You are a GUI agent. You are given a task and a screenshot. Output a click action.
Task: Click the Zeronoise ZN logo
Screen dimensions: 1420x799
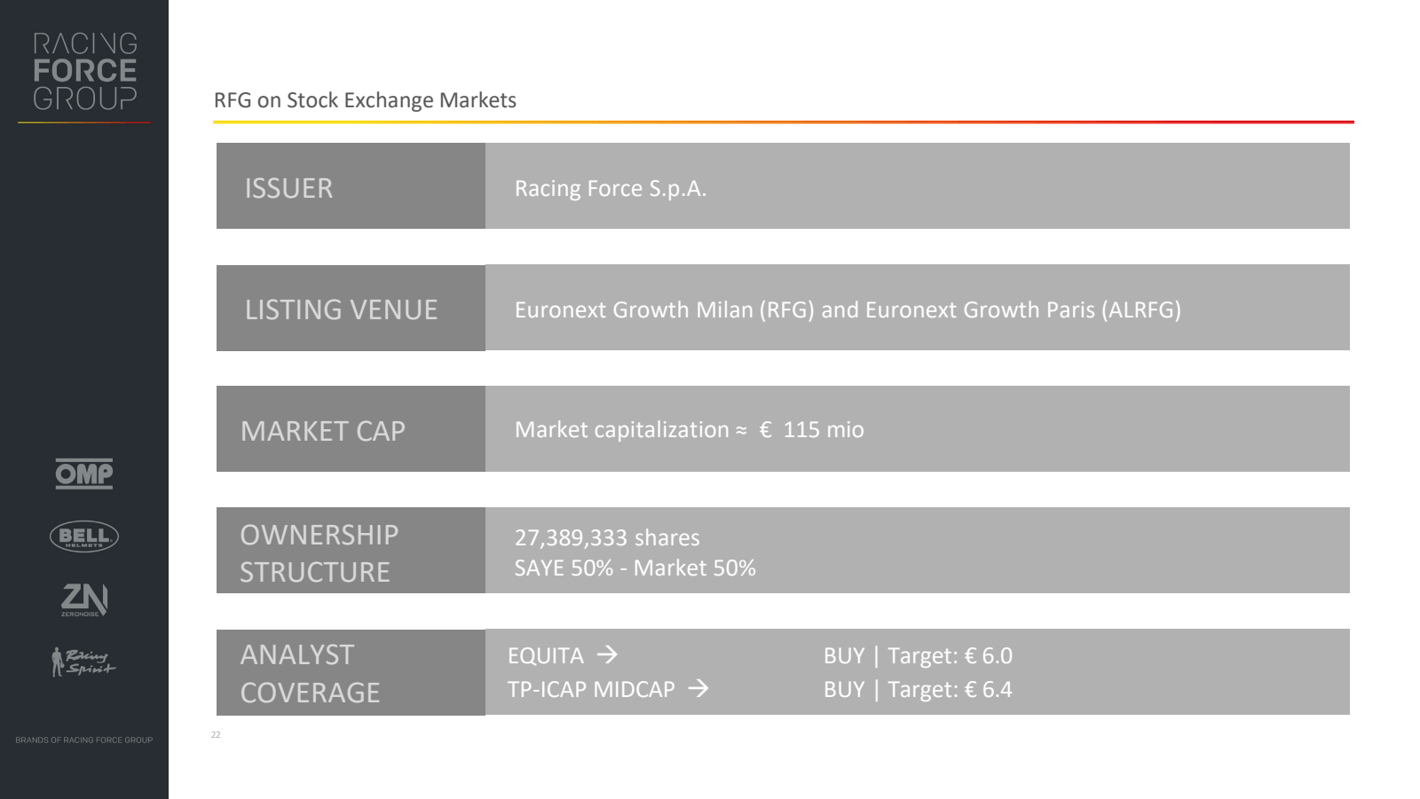84,600
